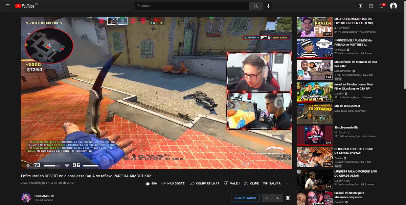Click COMPARTILHAR share button
The height and width of the screenshot is (205, 406).
point(205,183)
